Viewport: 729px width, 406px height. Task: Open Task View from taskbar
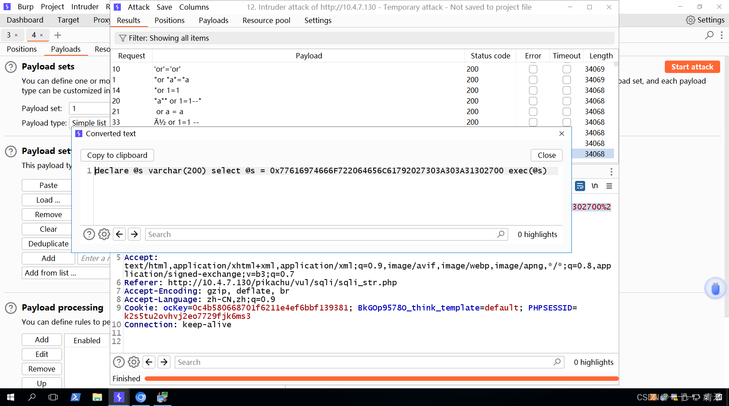tap(53, 397)
